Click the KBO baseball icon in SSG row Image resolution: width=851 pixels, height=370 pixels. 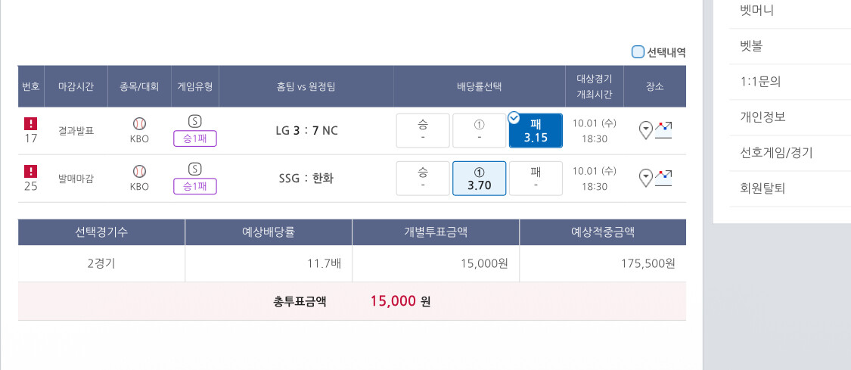point(139,171)
